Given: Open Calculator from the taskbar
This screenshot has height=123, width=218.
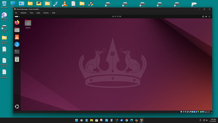Looking at the screenshot, I should (112, 120).
